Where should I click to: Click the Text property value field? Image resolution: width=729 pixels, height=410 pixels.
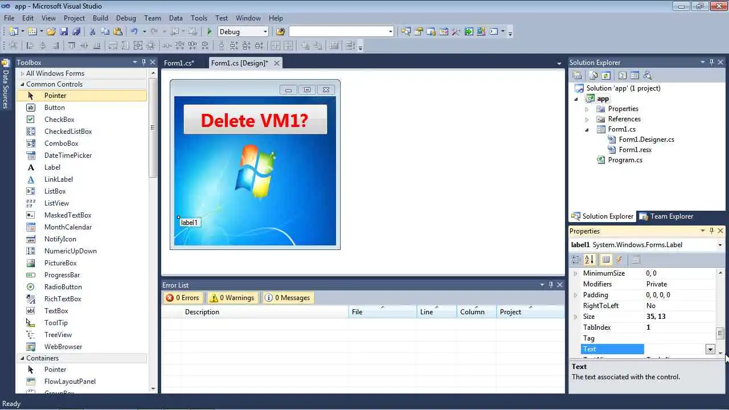click(674, 349)
